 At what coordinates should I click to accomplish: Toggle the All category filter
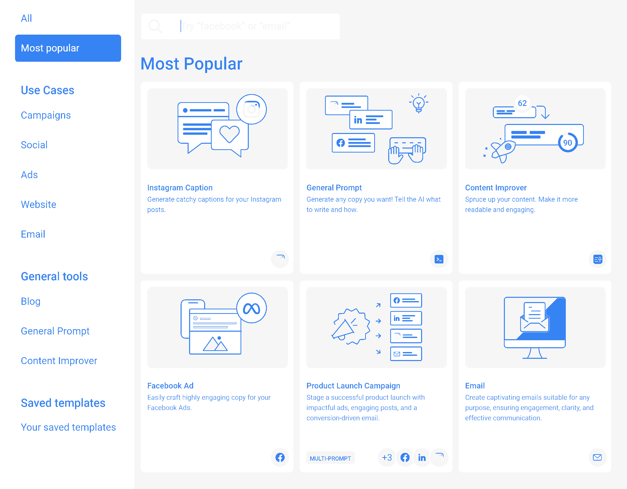click(x=27, y=18)
